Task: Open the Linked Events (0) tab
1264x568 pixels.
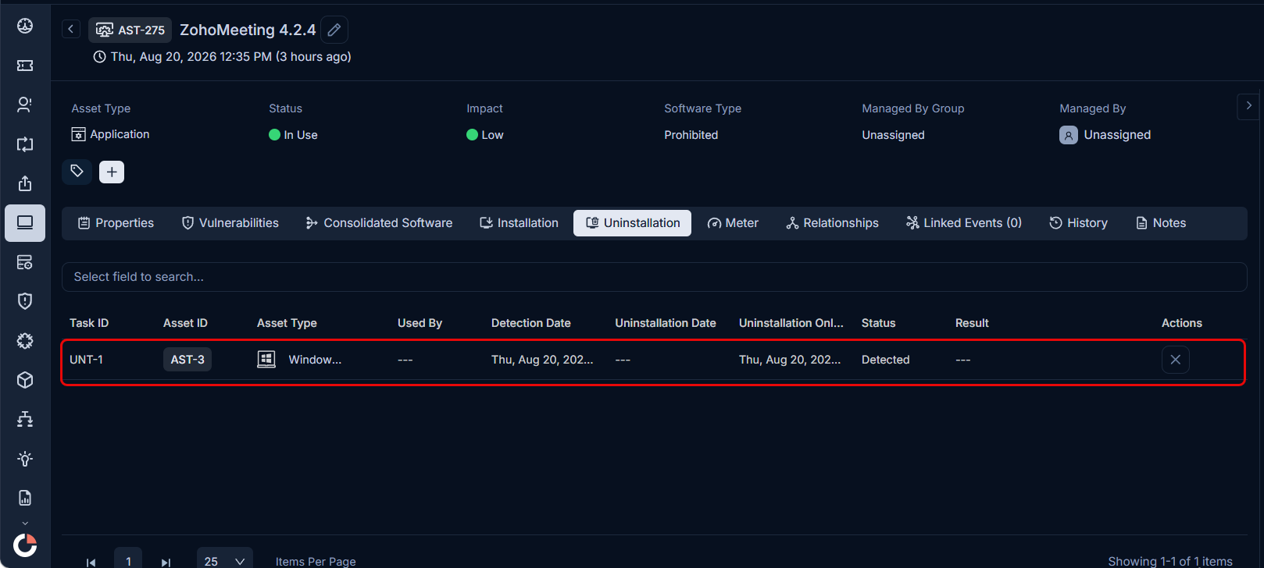Action: [964, 223]
